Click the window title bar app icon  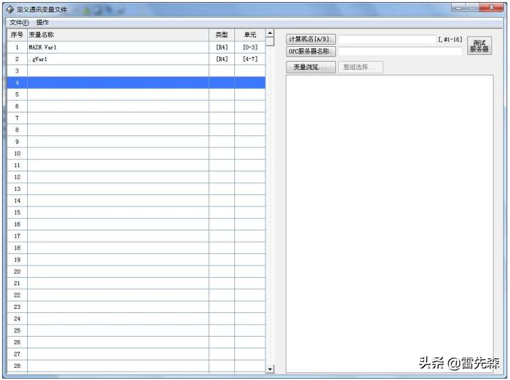10,9
